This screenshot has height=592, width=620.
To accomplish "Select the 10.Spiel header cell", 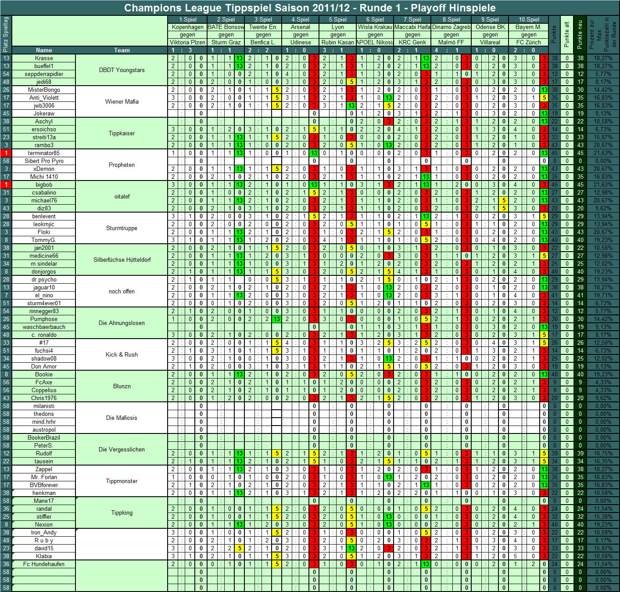I will [x=529, y=19].
